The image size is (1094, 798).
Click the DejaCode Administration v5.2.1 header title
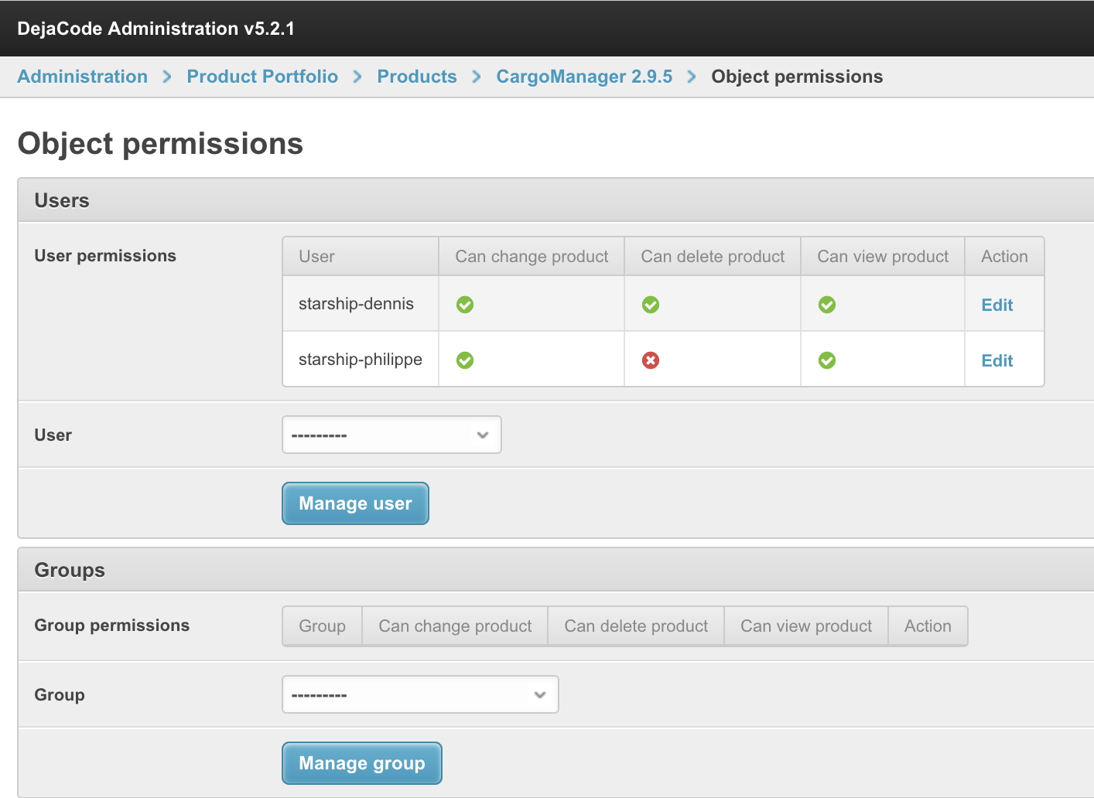[x=156, y=29]
